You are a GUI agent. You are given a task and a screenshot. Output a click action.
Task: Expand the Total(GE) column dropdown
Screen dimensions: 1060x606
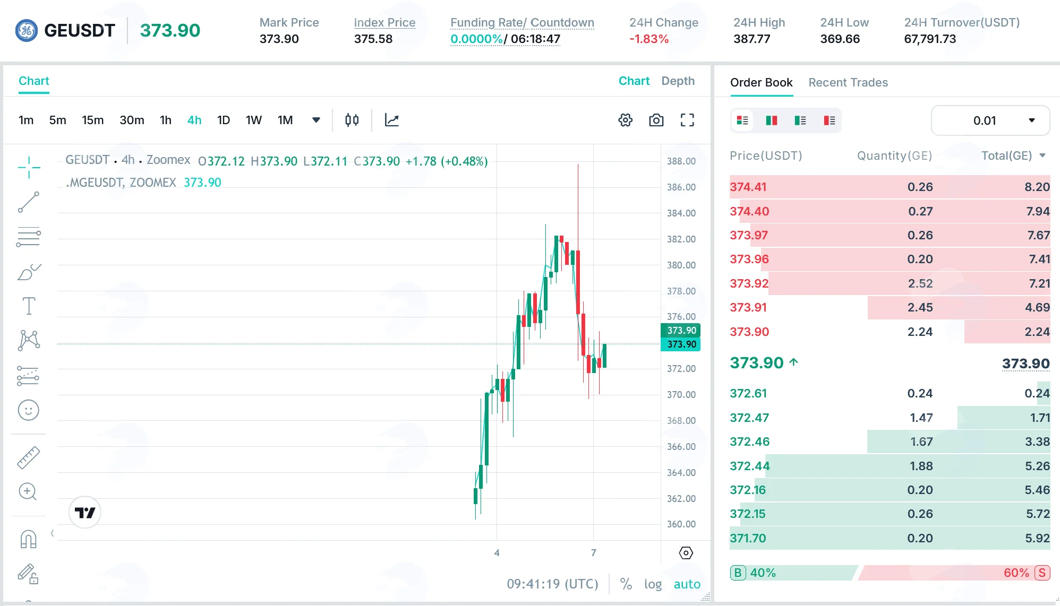tap(1042, 155)
